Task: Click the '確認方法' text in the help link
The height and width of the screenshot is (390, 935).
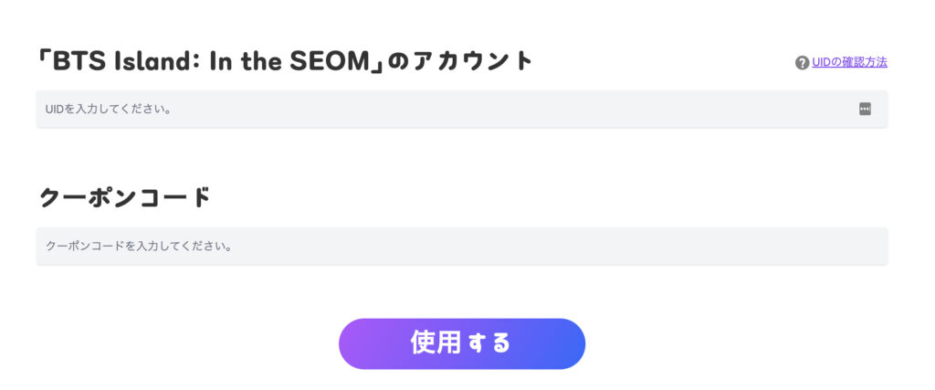Action: coord(866,62)
